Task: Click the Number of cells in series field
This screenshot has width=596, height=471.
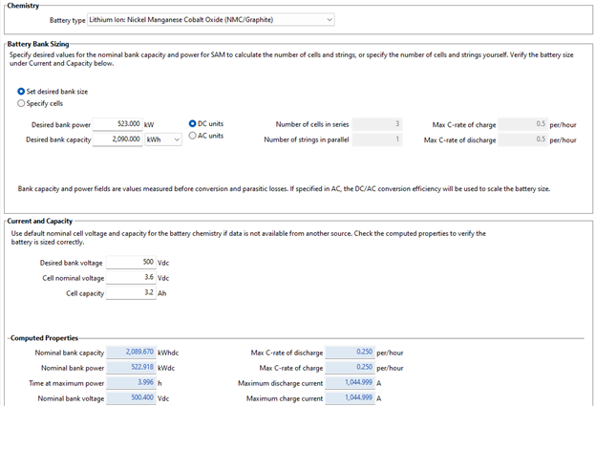Action: tap(378, 124)
